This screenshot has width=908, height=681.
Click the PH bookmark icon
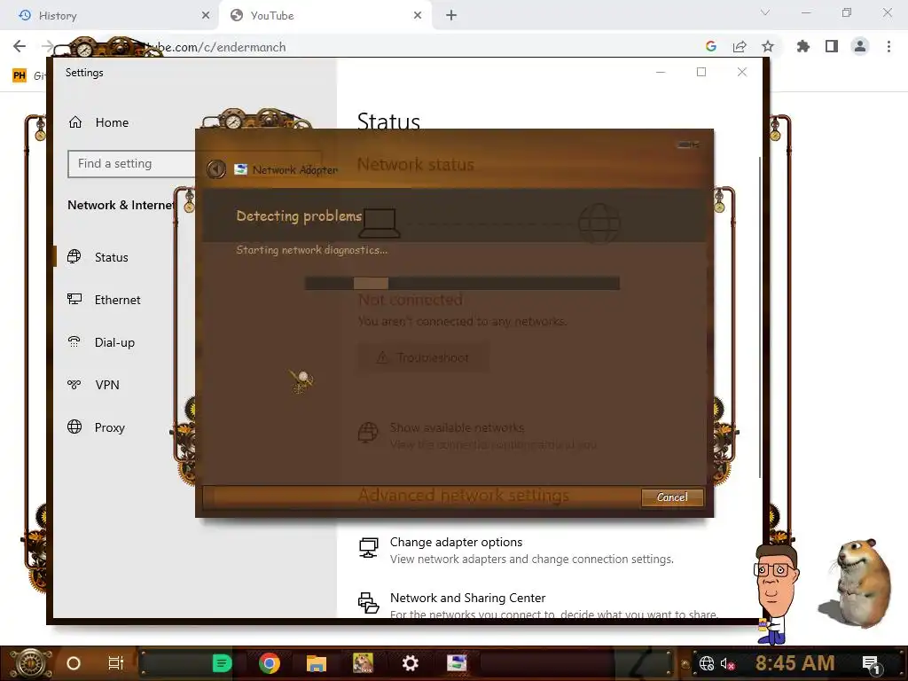(x=20, y=75)
